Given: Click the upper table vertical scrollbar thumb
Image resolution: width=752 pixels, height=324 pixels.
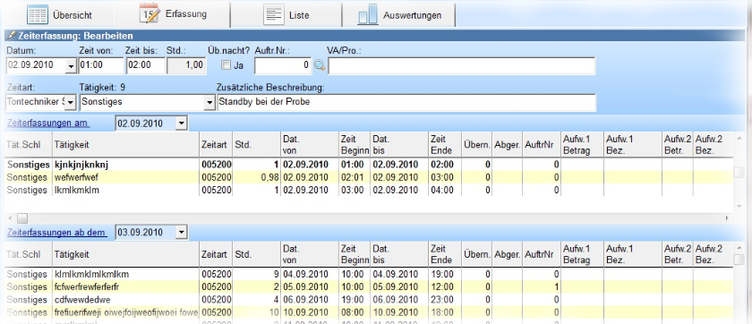Looking at the screenshot, I should (739, 172).
